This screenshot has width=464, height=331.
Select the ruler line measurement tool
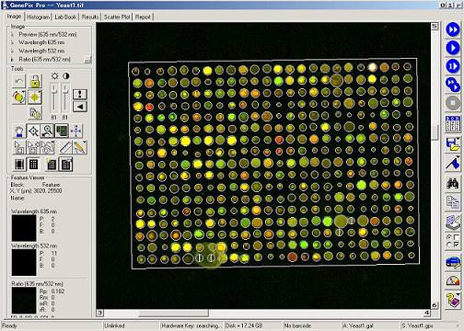[x=65, y=147]
